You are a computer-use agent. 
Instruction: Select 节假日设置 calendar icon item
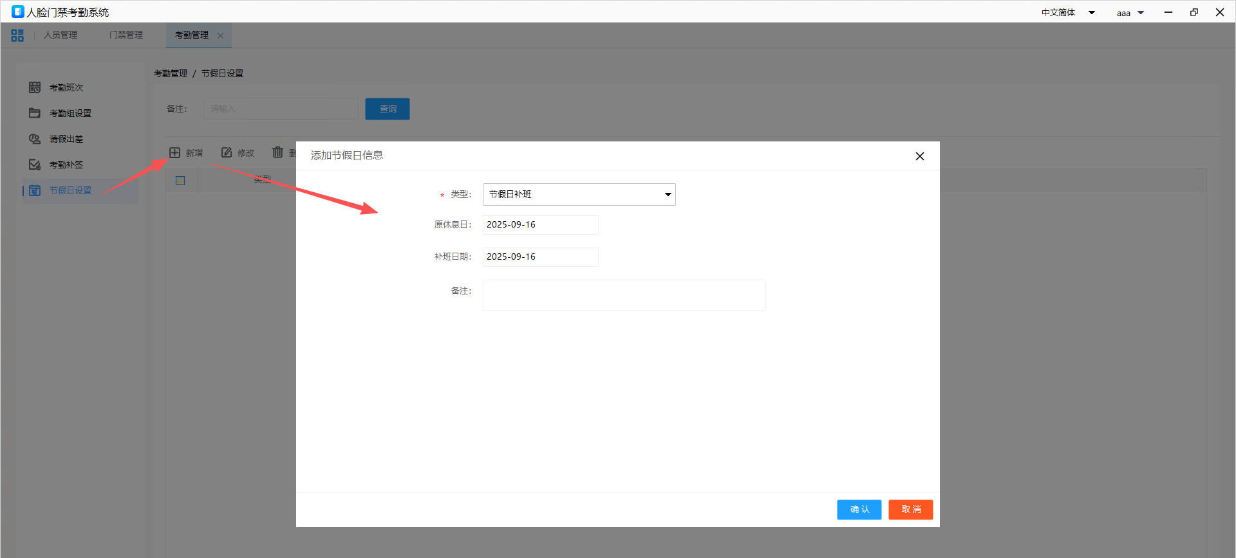pos(35,190)
